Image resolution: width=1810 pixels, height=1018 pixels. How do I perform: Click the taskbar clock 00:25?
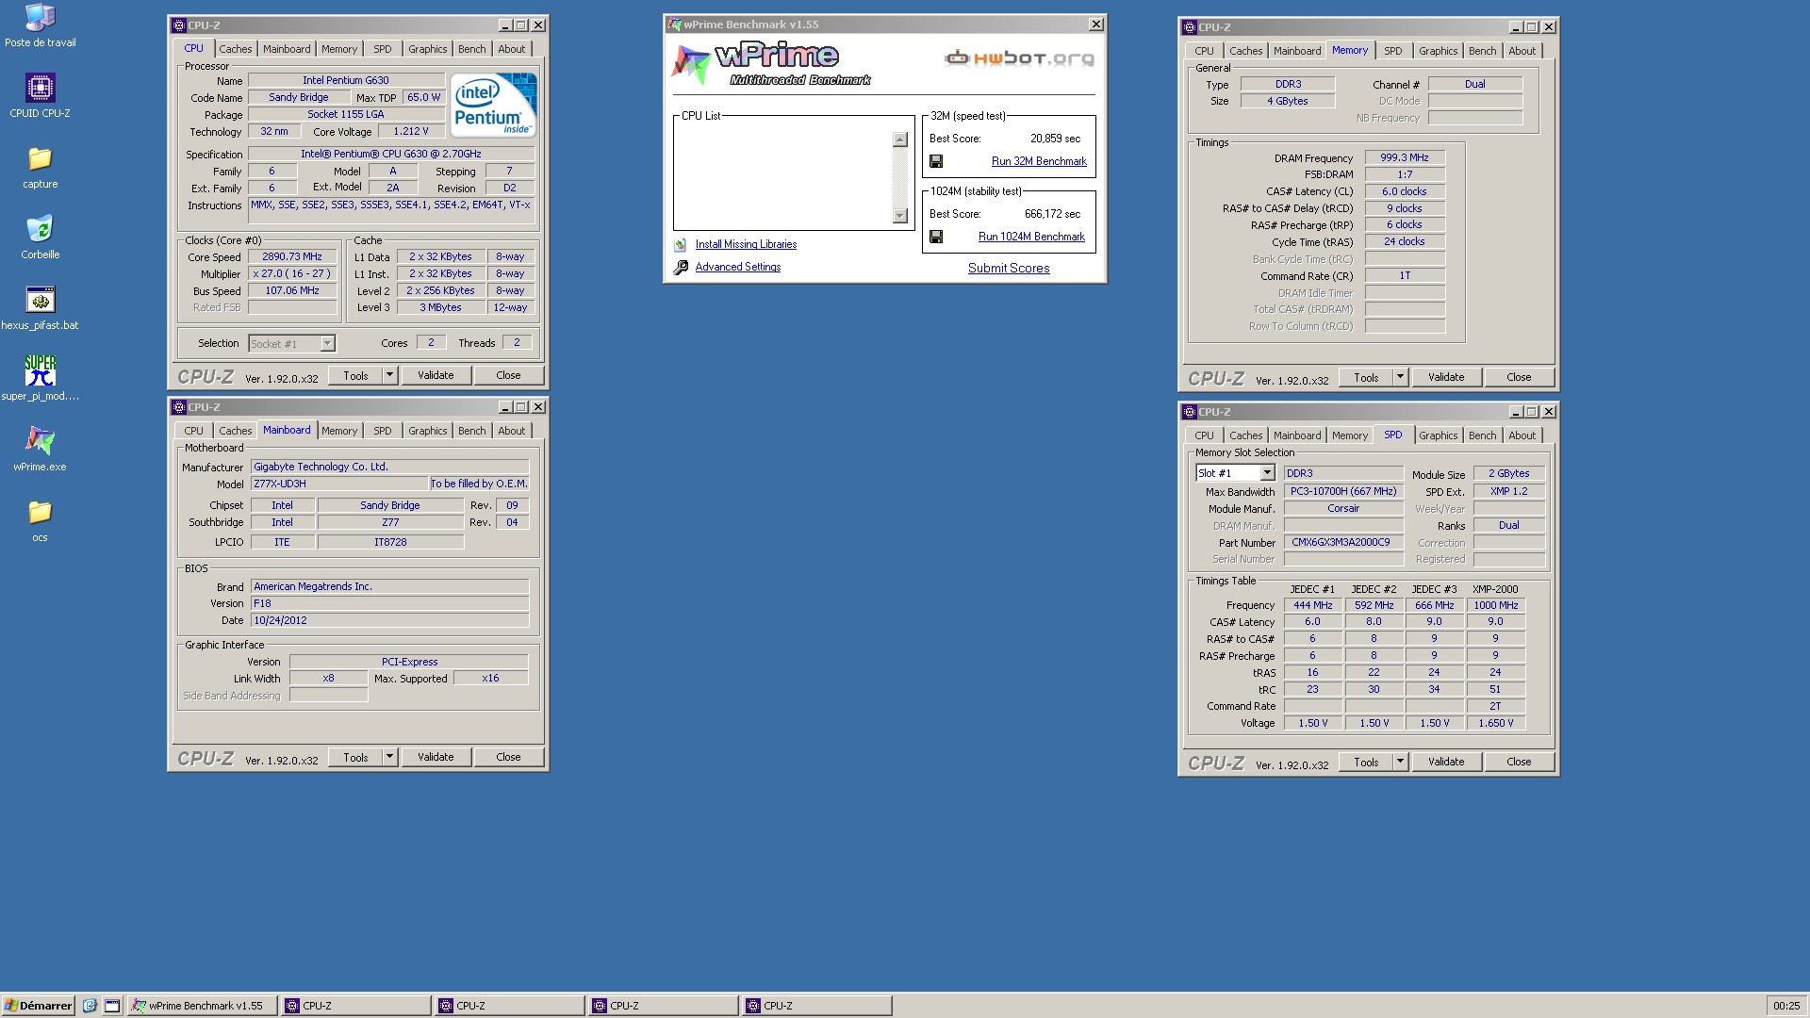[x=1786, y=1006]
